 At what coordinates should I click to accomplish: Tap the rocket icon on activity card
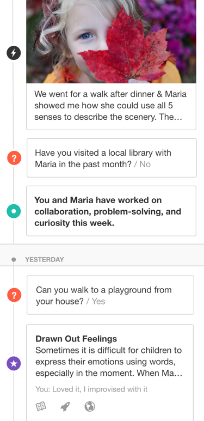[65, 407]
